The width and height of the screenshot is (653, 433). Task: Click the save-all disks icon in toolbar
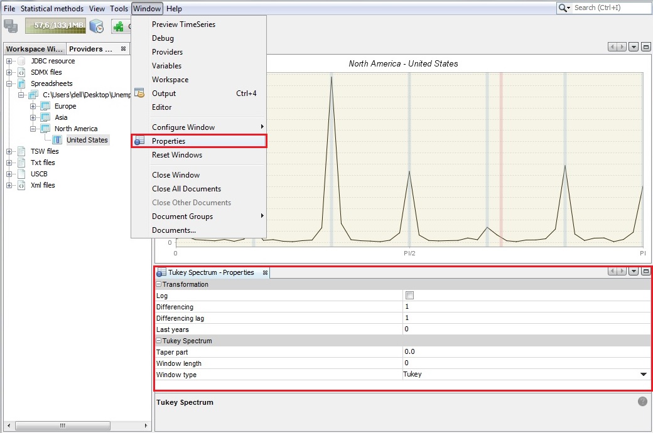(11, 26)
